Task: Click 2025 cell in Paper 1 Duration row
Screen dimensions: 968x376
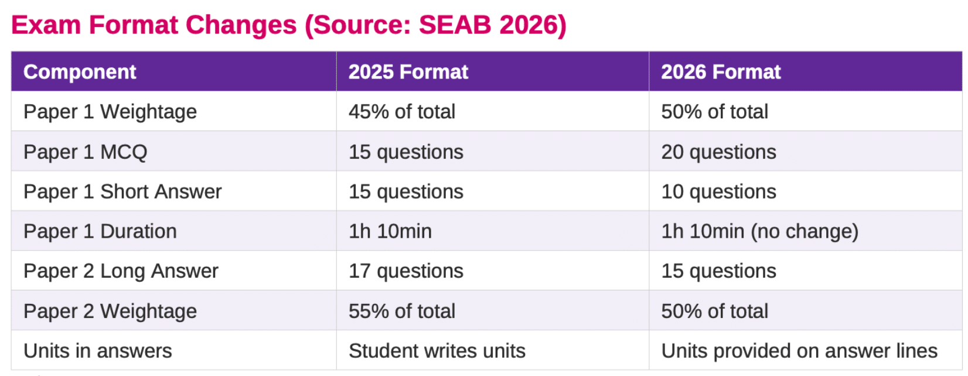Action: pos(390,231)
